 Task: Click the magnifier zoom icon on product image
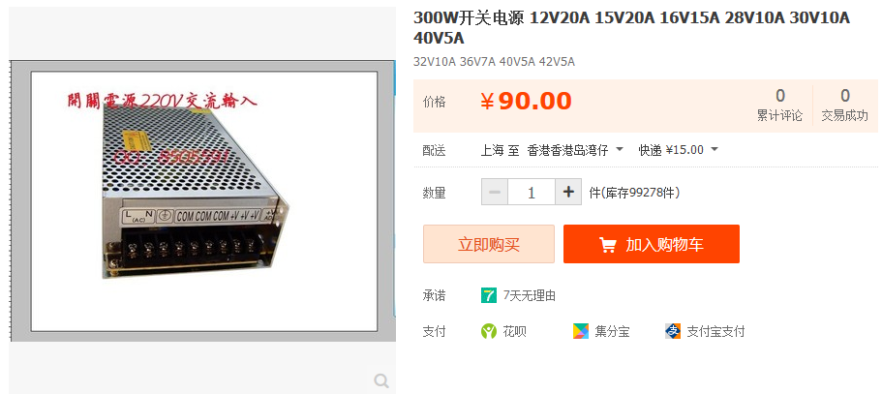(x=381, y=381)
